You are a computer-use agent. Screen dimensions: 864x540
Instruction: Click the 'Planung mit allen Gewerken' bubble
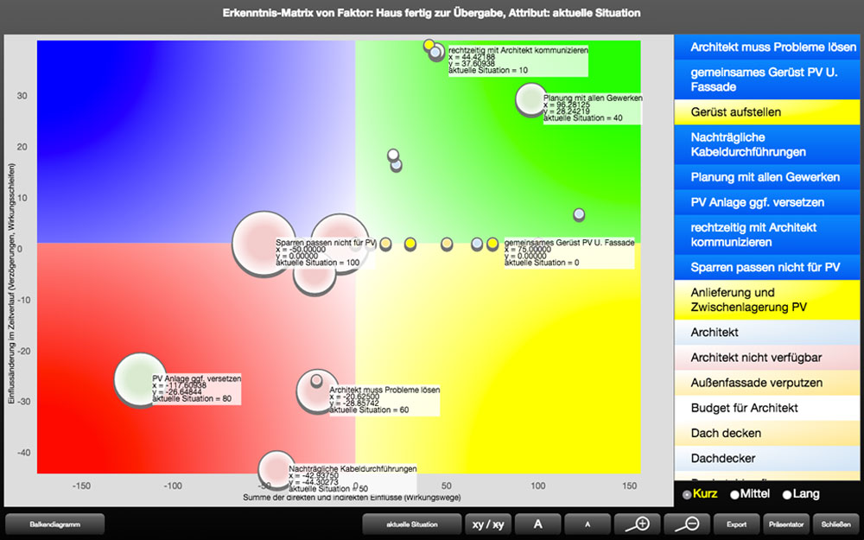coord(530,99)
